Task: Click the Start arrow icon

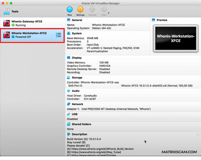Action: (x=104, y=10)
